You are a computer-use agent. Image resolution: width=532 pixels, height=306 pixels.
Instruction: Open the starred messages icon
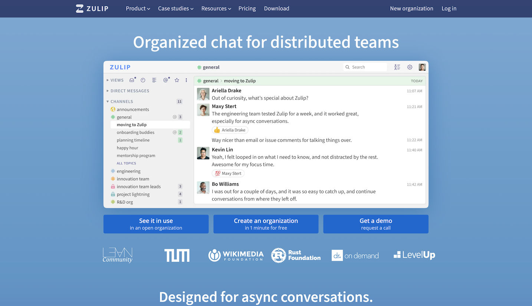point(177,80)
